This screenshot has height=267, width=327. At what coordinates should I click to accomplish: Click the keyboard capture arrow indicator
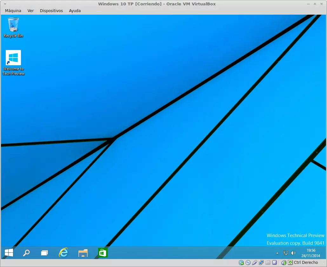click(x=290, y=263)
